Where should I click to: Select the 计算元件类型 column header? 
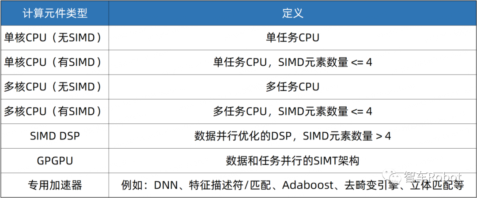point(55,13)
